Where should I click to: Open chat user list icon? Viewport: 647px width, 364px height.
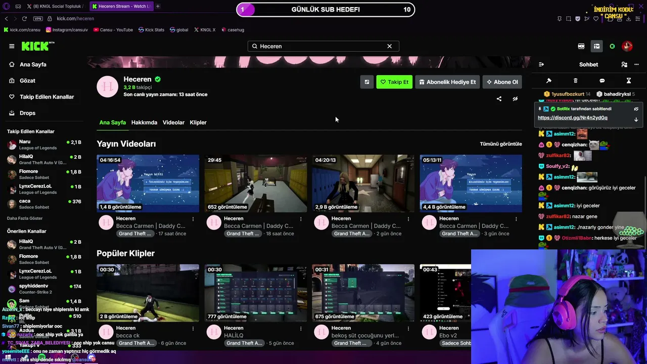tap(624, 65)
